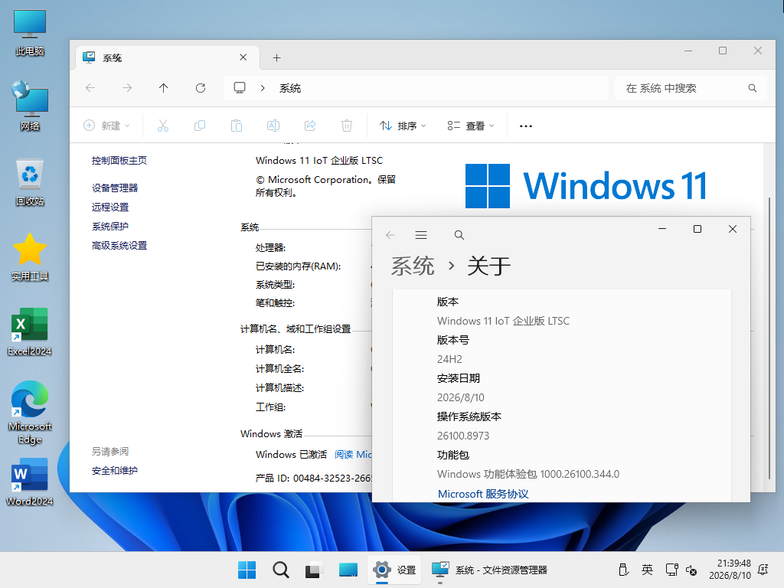Screen dimensions: 784x588
Task: Open the 此电脑 desktop icon
Action: pos(30,32)
